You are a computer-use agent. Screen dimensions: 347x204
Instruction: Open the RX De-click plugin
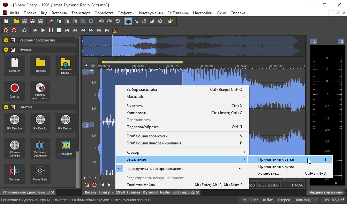(15, 123)
